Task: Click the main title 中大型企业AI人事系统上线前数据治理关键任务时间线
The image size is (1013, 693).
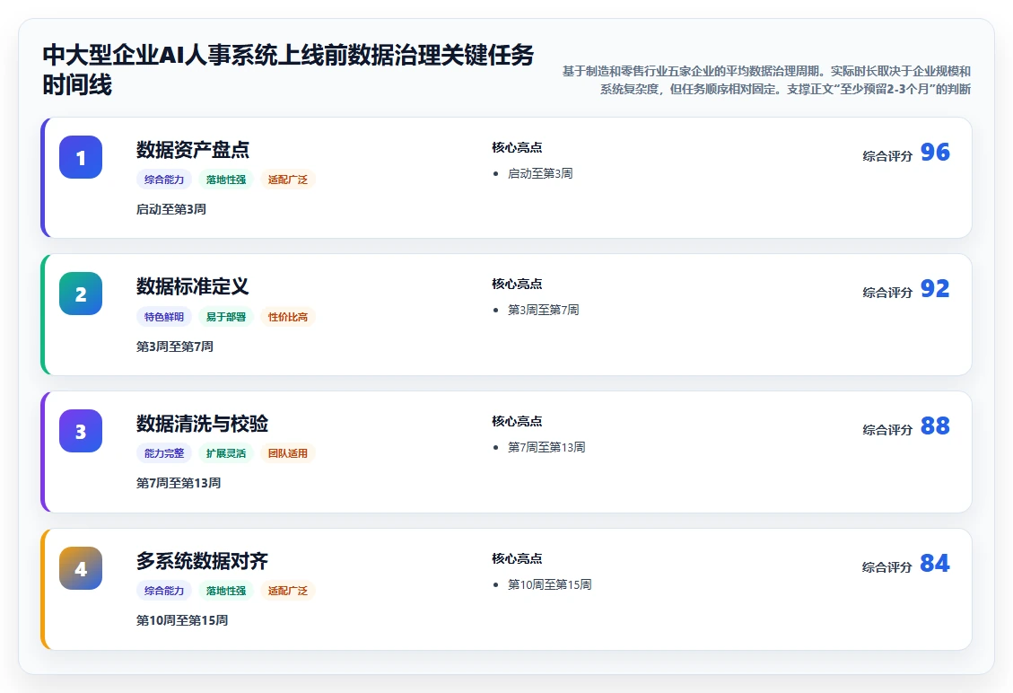Action: [288, 70]
